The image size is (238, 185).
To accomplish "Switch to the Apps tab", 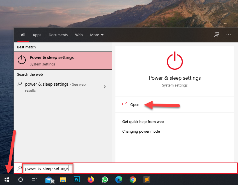I will (x=37, y=35).
